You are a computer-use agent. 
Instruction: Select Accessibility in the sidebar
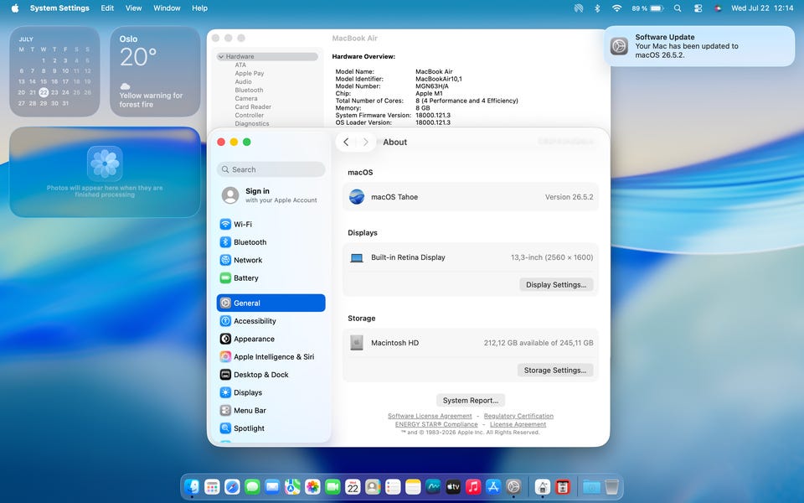271,321
